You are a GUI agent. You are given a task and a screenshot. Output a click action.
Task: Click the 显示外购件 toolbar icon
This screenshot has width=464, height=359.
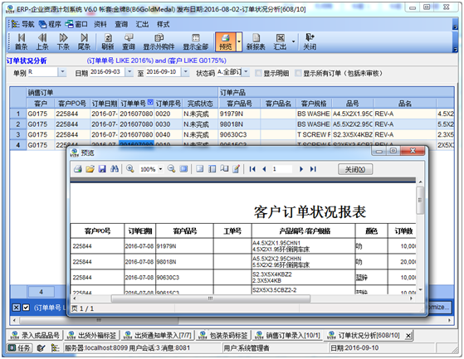click(x=159, y=41)
